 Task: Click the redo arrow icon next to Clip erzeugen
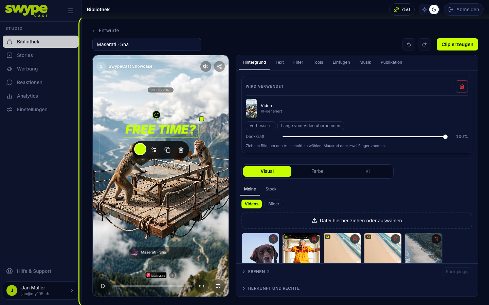pyautogui.click(x=424, y=44)
